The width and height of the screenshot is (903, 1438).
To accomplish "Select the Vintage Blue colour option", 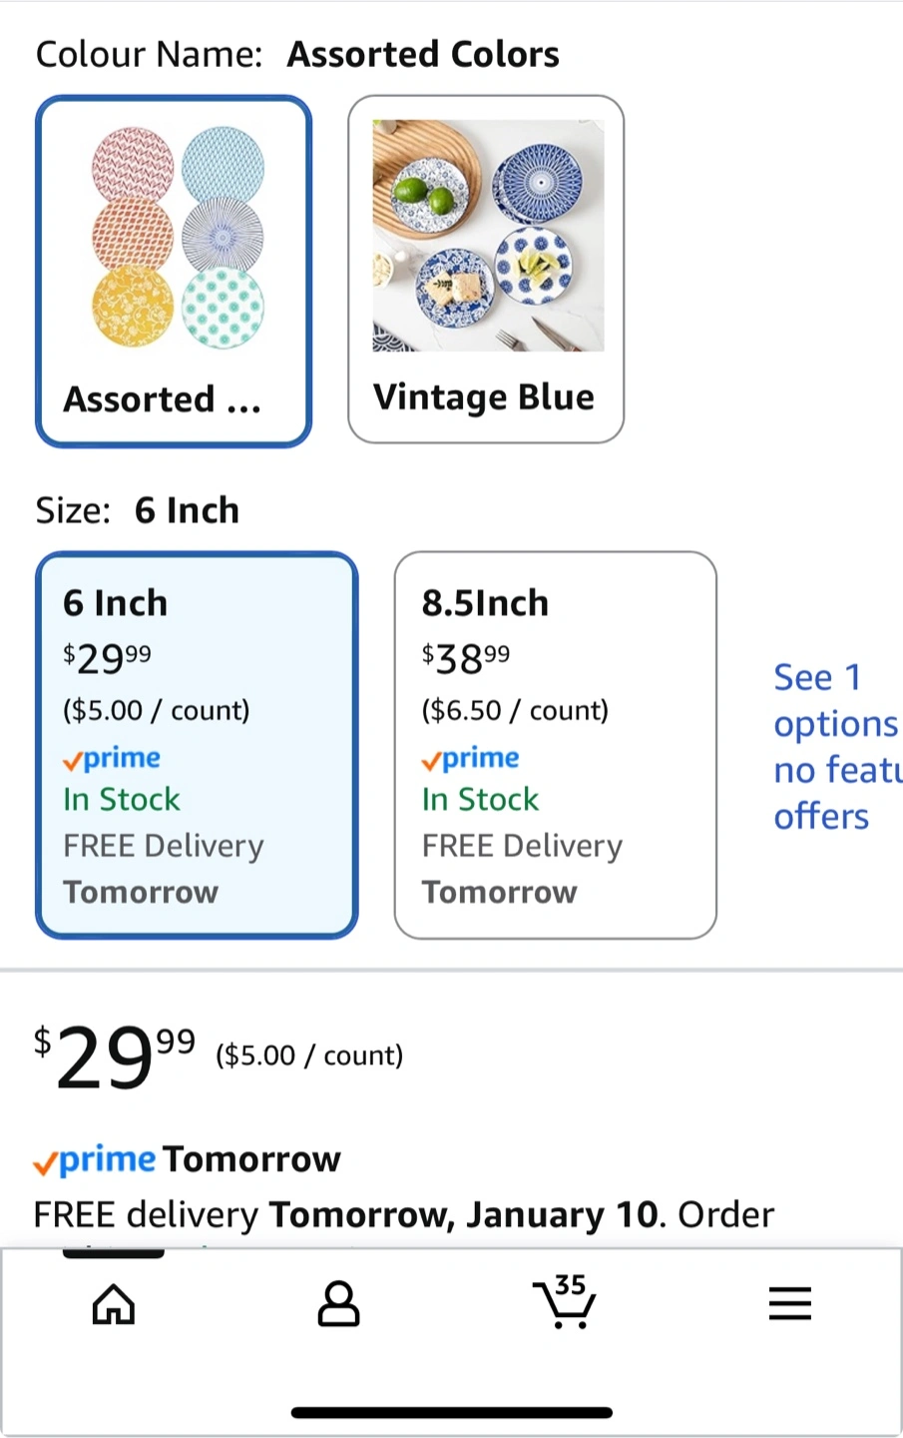I will [486, 269].
